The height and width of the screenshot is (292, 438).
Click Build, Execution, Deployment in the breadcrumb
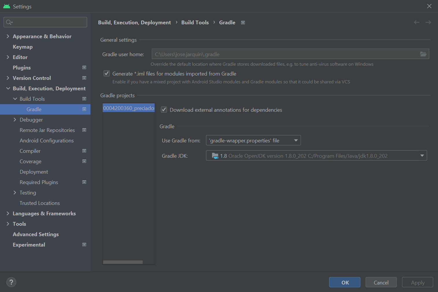[134, 22]
